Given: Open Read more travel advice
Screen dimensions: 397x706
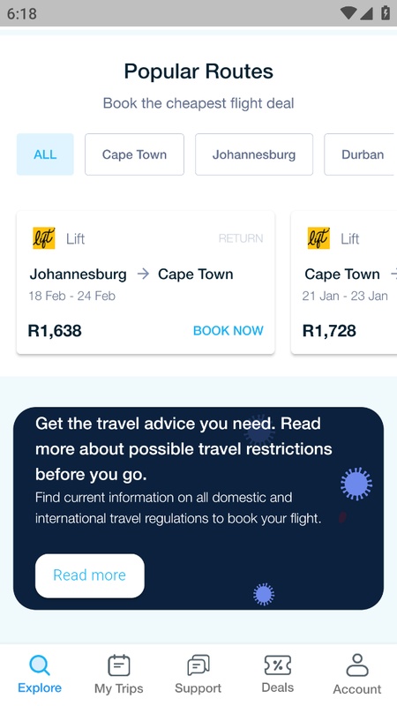Looking at the screenshot, I should 90,575.
